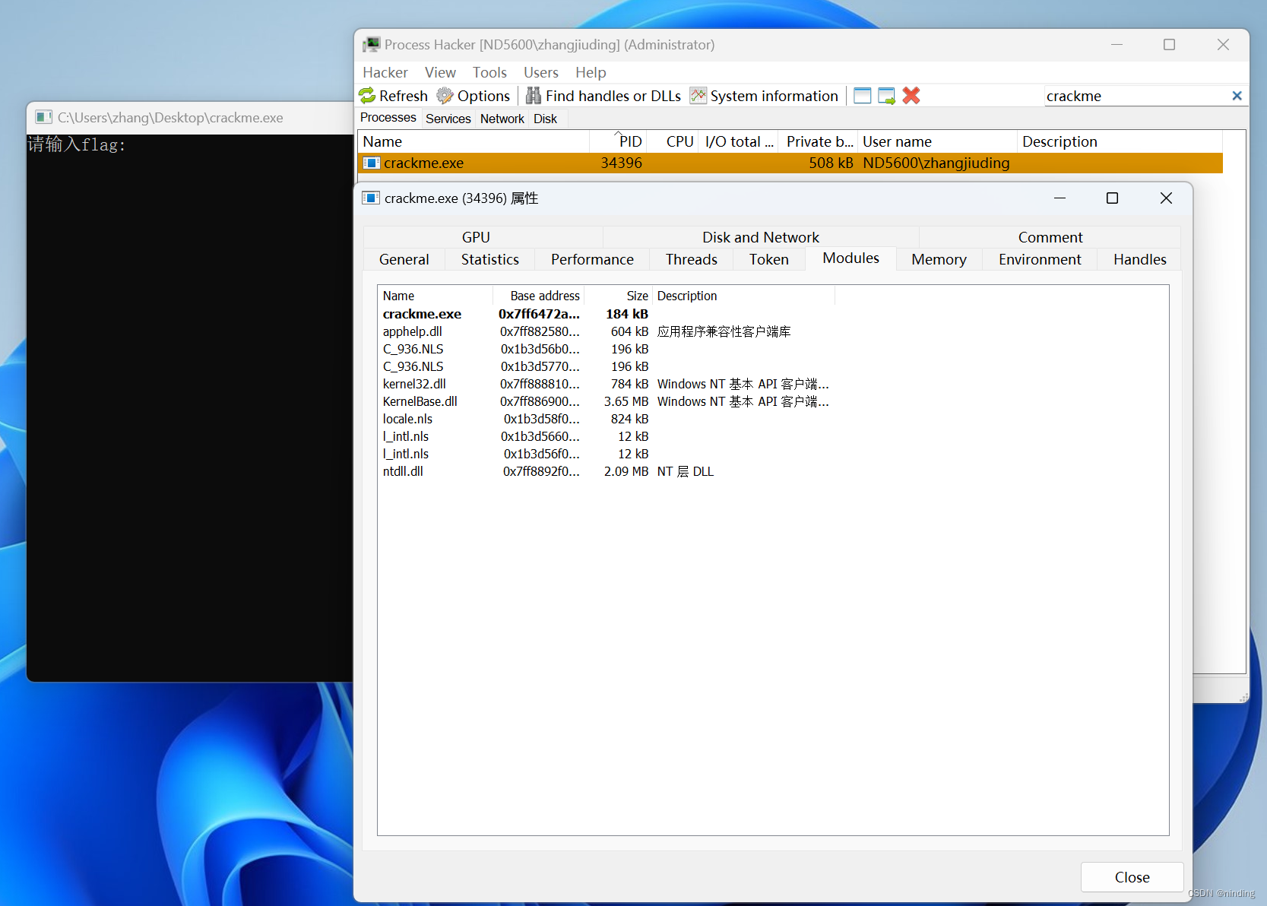
Task: Sort processes by User name column
Action: [x=936, y=141]
